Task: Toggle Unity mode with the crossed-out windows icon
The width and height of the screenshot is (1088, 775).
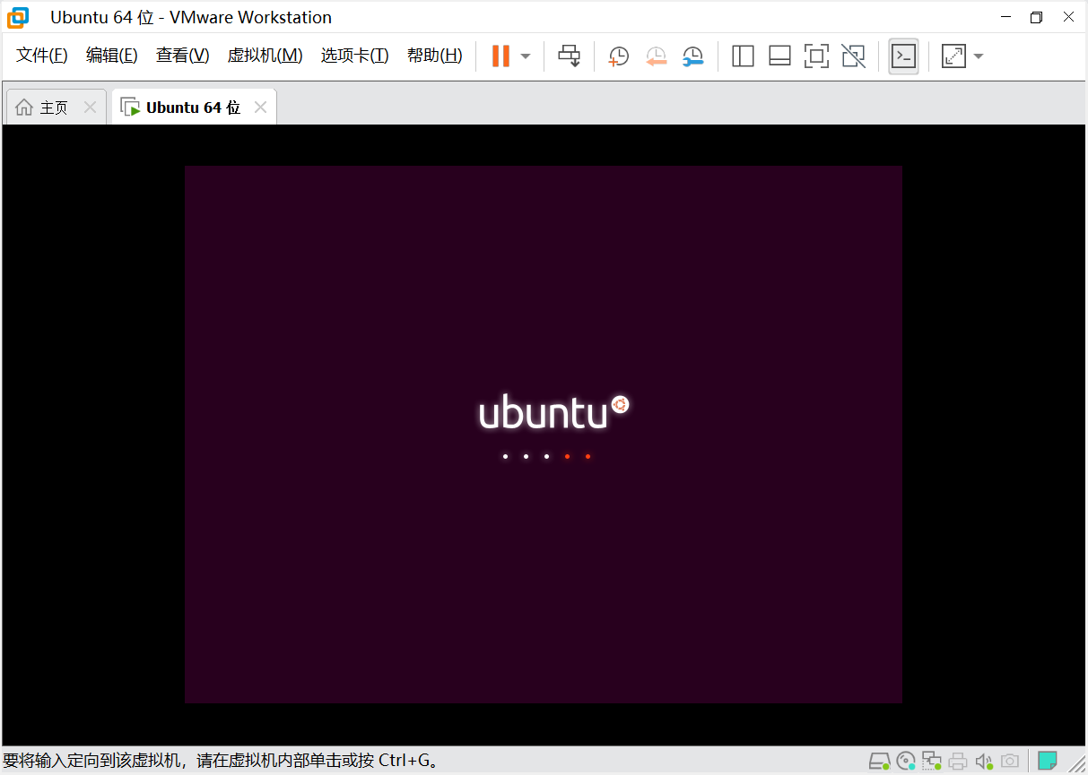Action: tap(854, 56)
